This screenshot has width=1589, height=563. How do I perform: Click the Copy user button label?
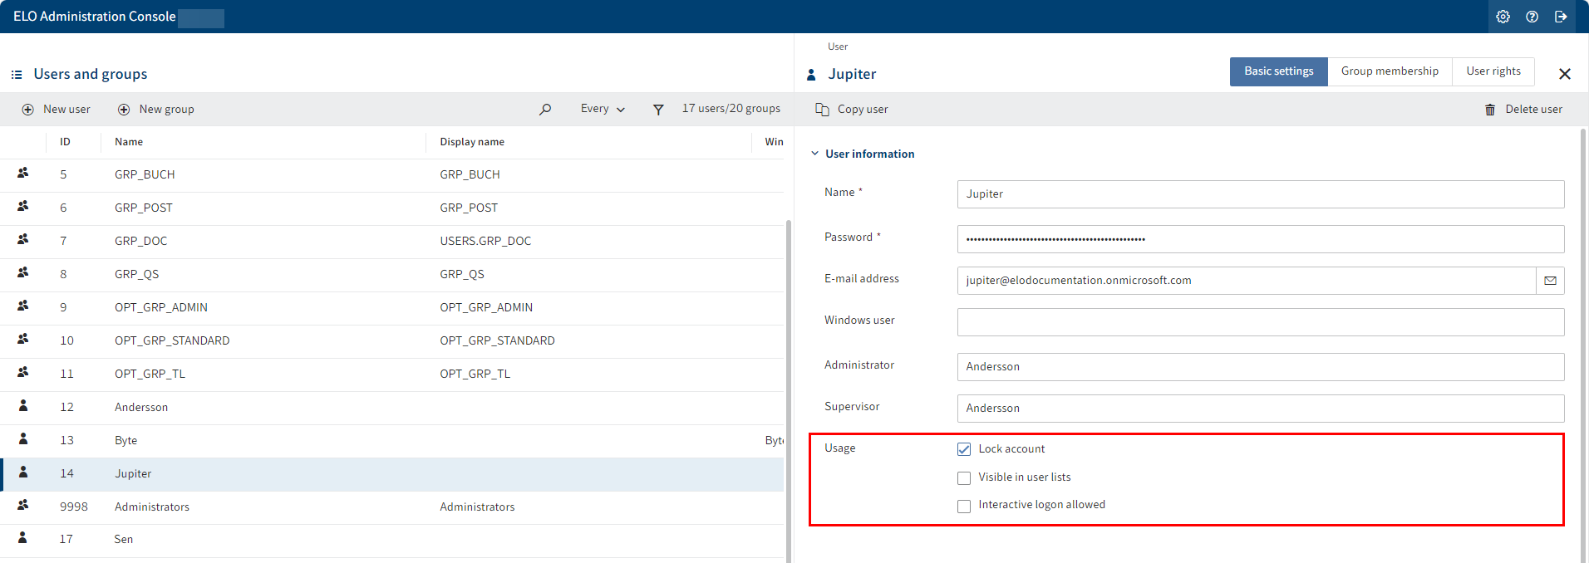863,110
